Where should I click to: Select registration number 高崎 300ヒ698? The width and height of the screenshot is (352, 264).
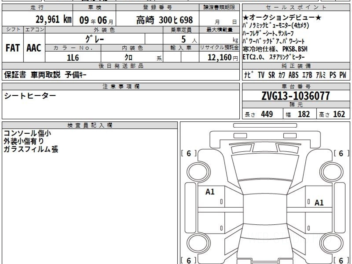pos(164,20)
